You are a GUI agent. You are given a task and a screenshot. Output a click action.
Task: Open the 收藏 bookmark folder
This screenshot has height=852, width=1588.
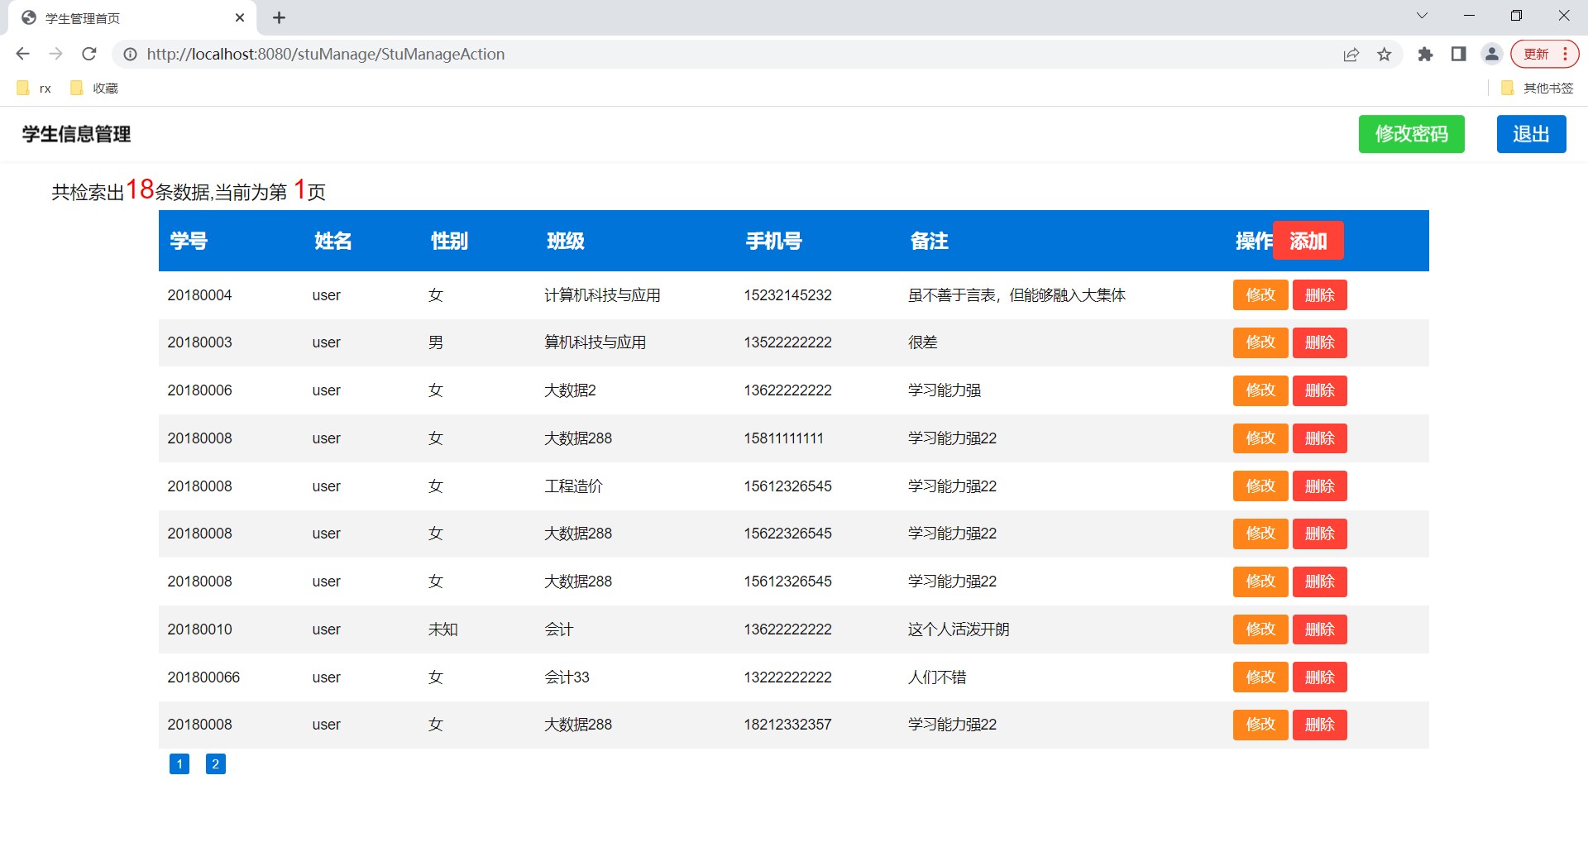tap(94, 88)
